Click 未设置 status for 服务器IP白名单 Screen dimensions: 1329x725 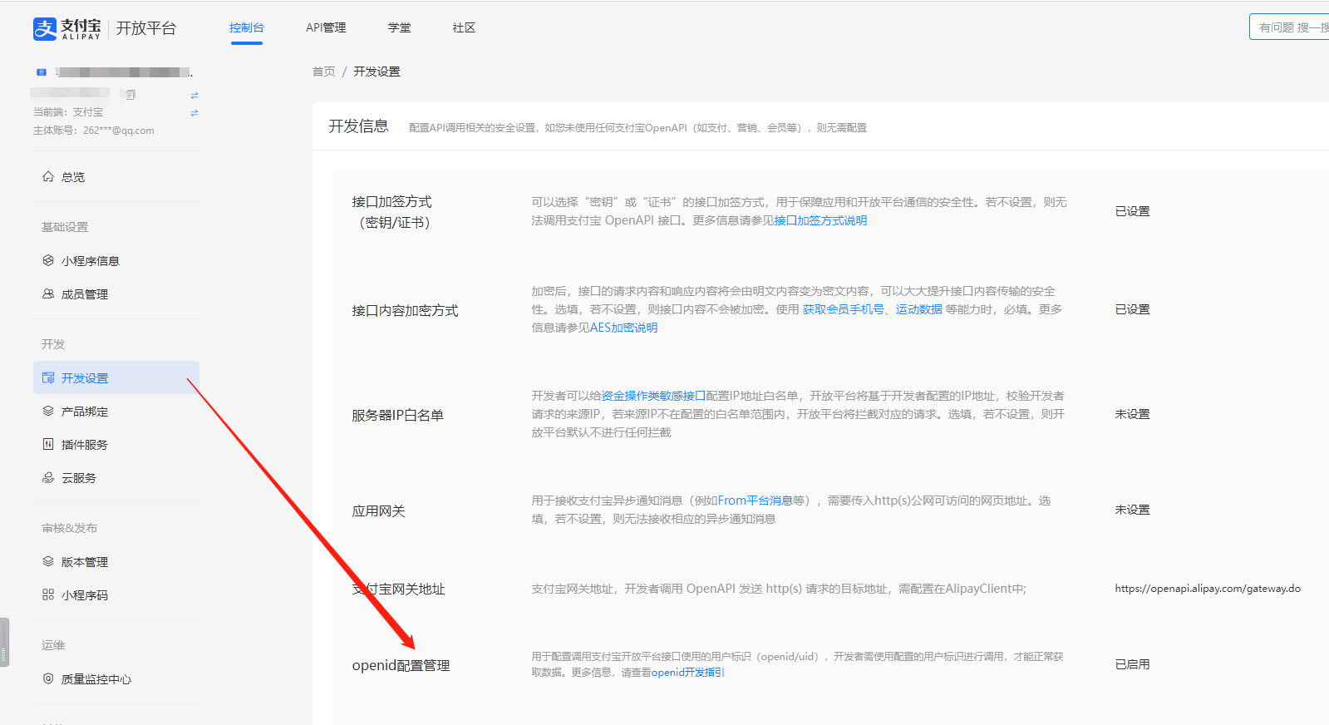pyautogui.click(x=1132, y=414)
